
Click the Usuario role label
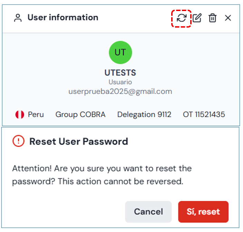click(x=120, y=82)
